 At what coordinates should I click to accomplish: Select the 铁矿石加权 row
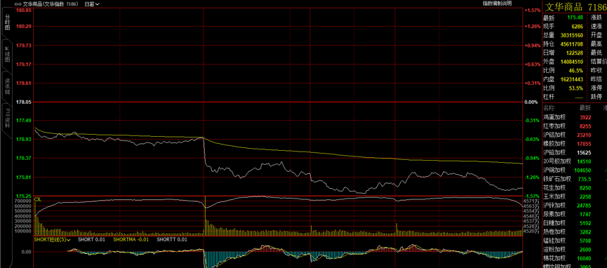575,179
